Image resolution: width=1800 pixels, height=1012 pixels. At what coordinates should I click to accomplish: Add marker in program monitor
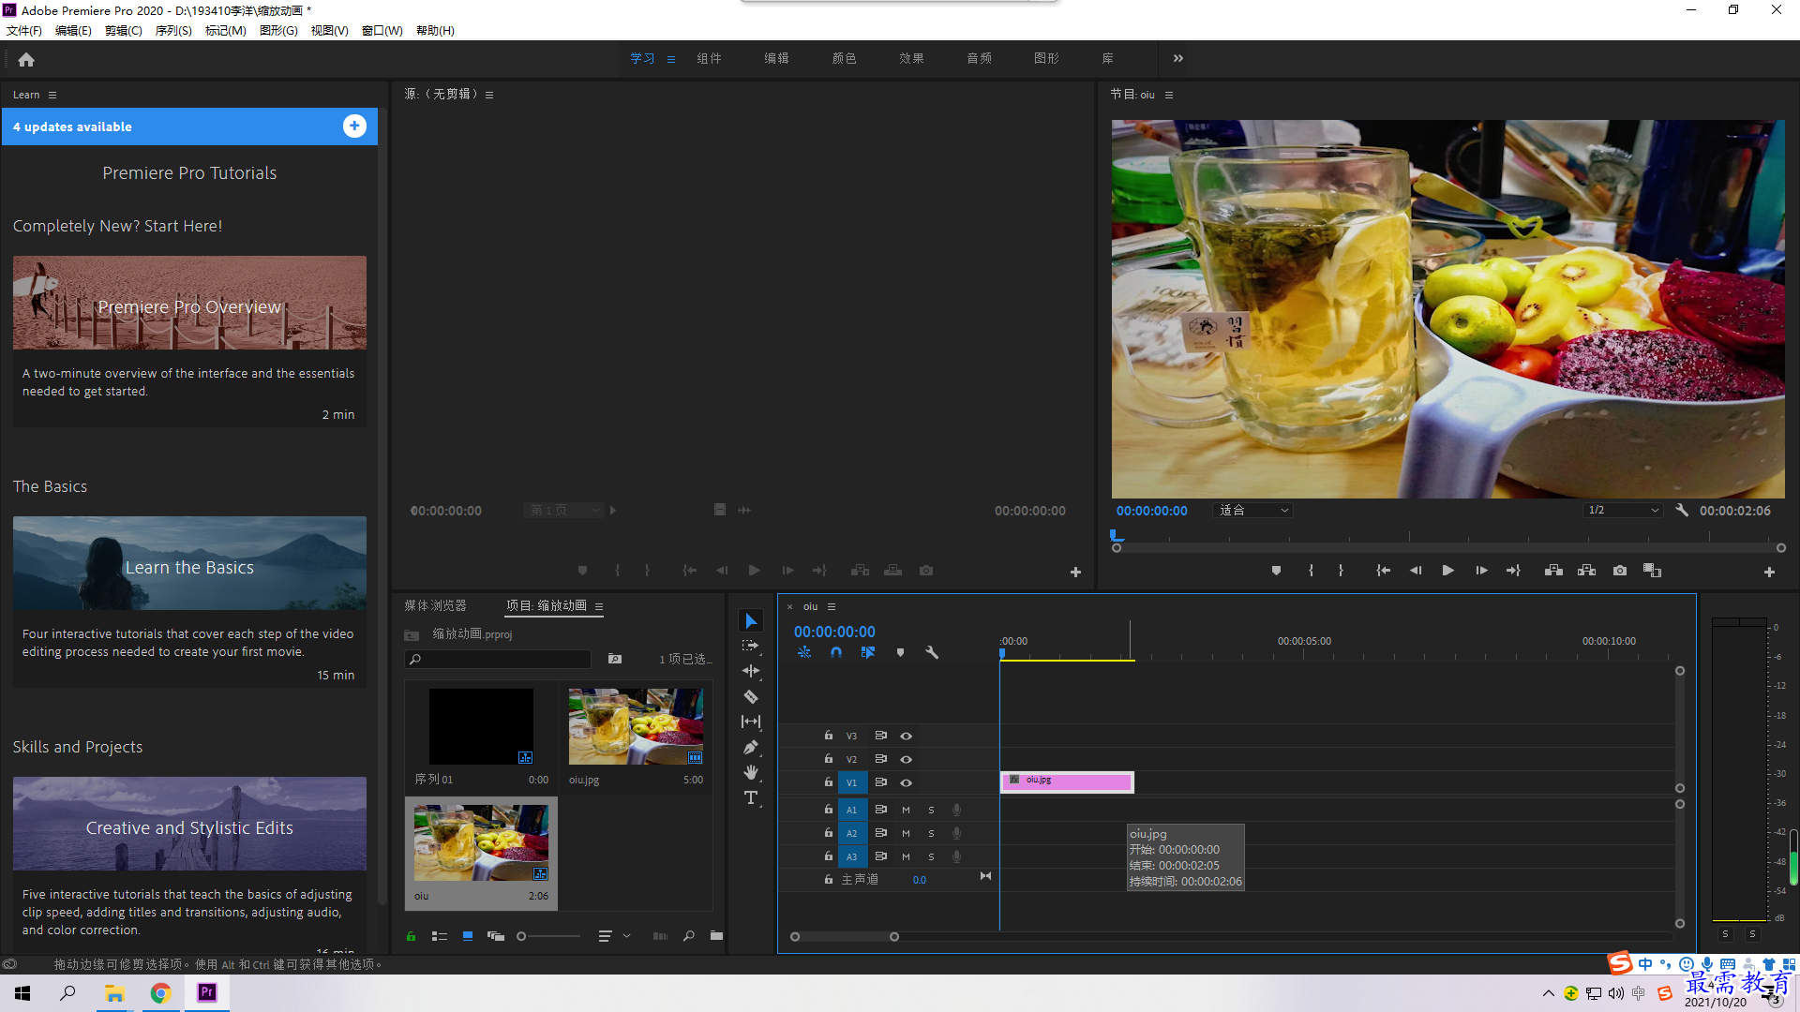(x=1276, y=571)
